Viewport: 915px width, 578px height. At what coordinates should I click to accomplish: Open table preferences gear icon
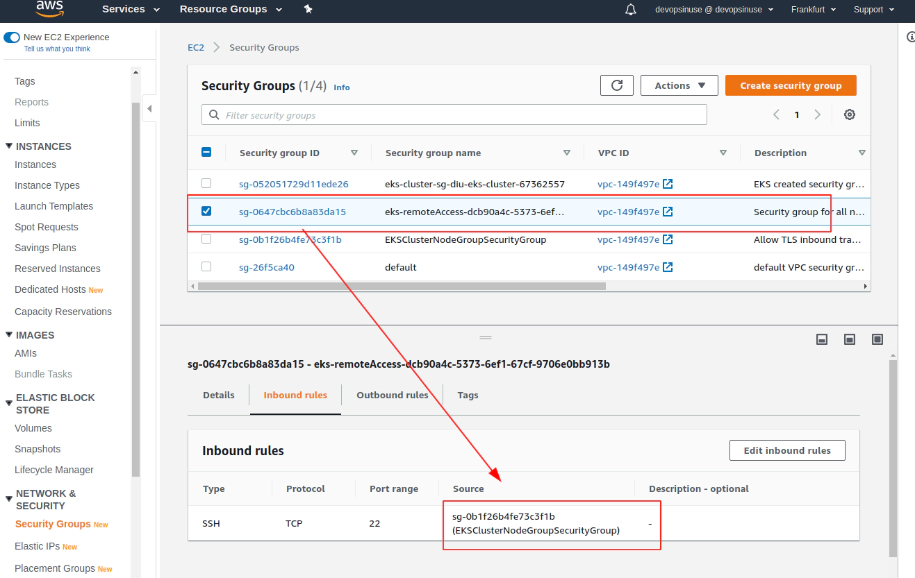[x=849, y=114]
